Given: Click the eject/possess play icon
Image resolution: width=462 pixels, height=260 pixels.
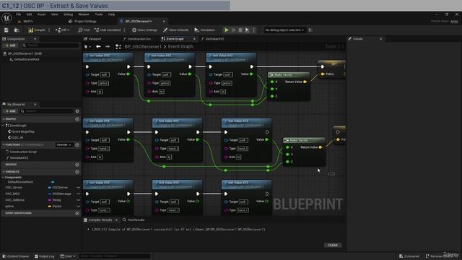Looking at the screenshot, I should tap(247, 30).
